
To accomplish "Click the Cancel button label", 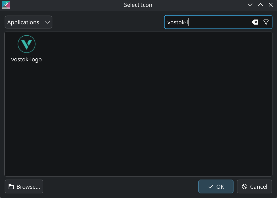I will pos(259,187).
